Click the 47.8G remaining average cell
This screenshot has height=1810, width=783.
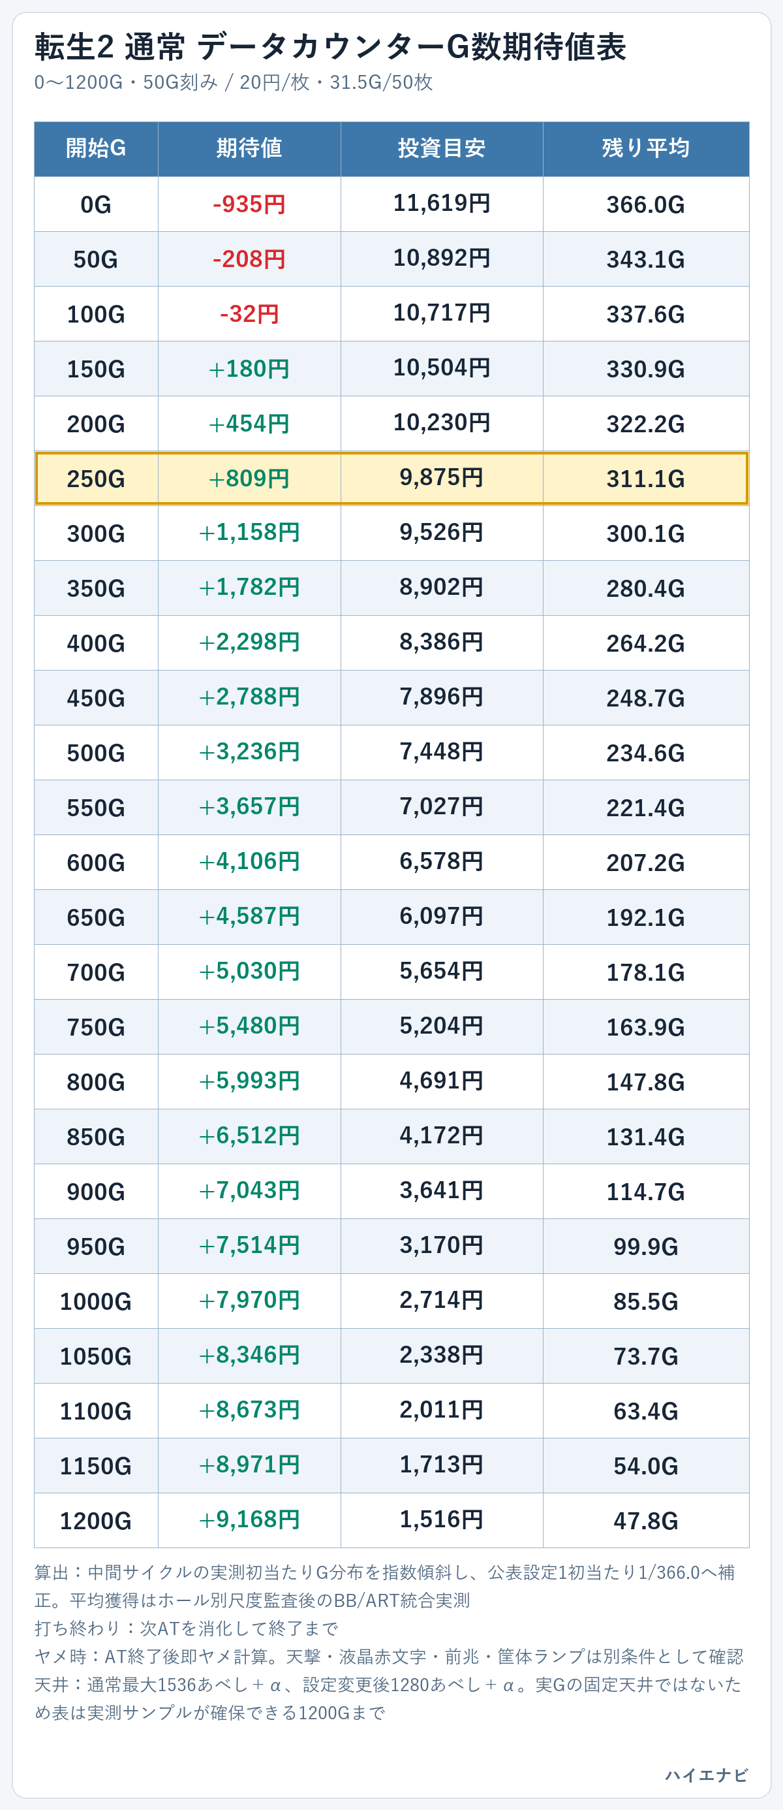645,1521
